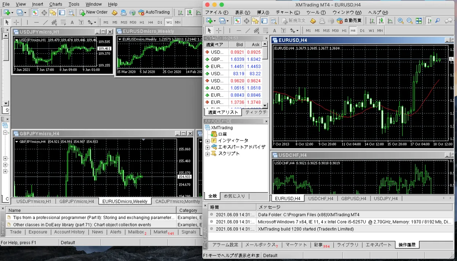Switch to candlestick chart in XMTrading toolbar

click(x=380, y=21)
